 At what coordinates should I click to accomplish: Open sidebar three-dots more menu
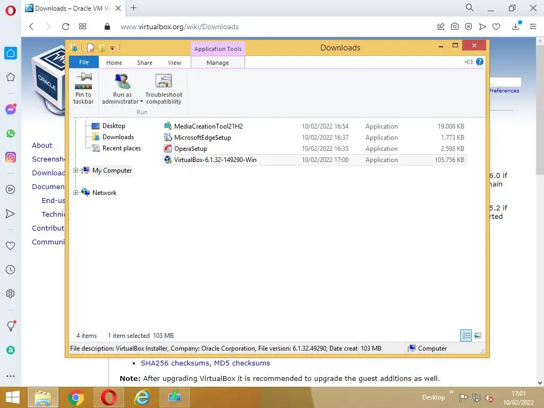(11, 376)
